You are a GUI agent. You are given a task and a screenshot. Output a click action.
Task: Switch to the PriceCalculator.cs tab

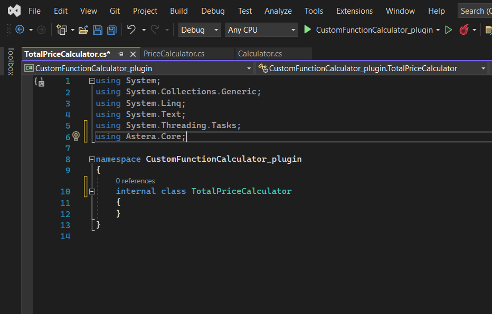pos(174,54)
